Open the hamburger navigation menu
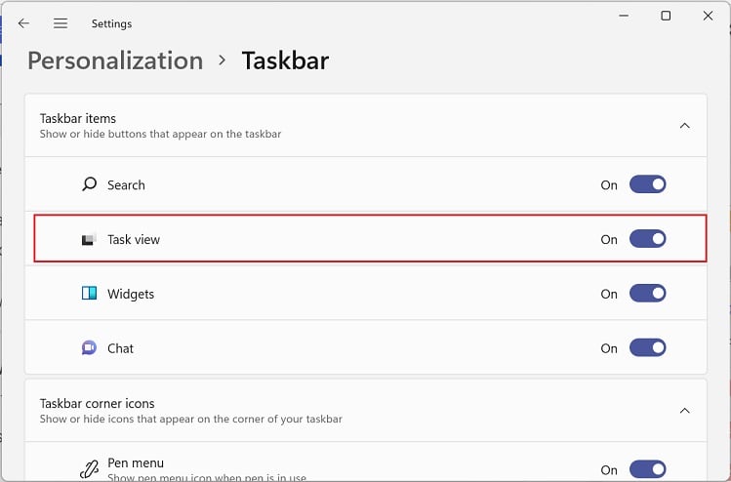This screenshot has width=731, height=482. (61, 22)
